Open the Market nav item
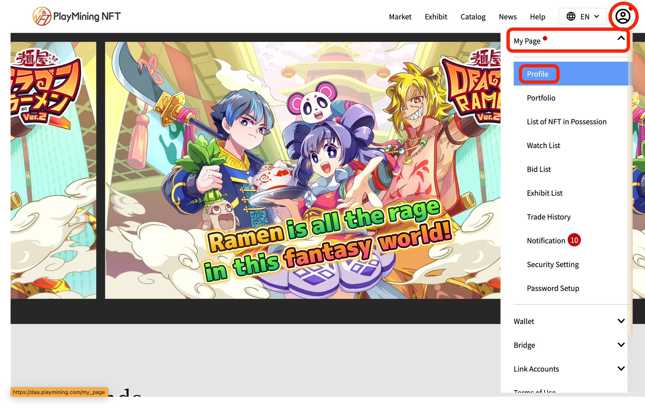Screen dimensions: 645x409 tap(400, 17)
